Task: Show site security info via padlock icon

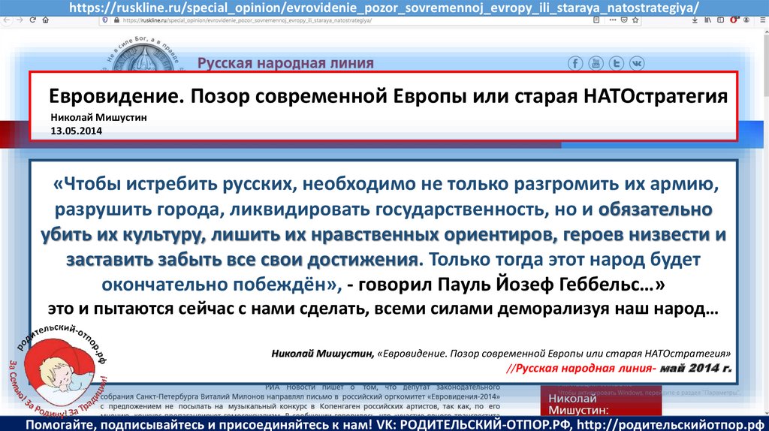Action: [116, 20]
